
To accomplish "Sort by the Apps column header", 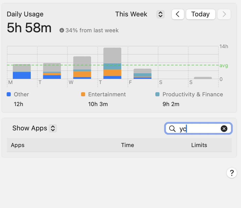I will (x=18, y=145).
